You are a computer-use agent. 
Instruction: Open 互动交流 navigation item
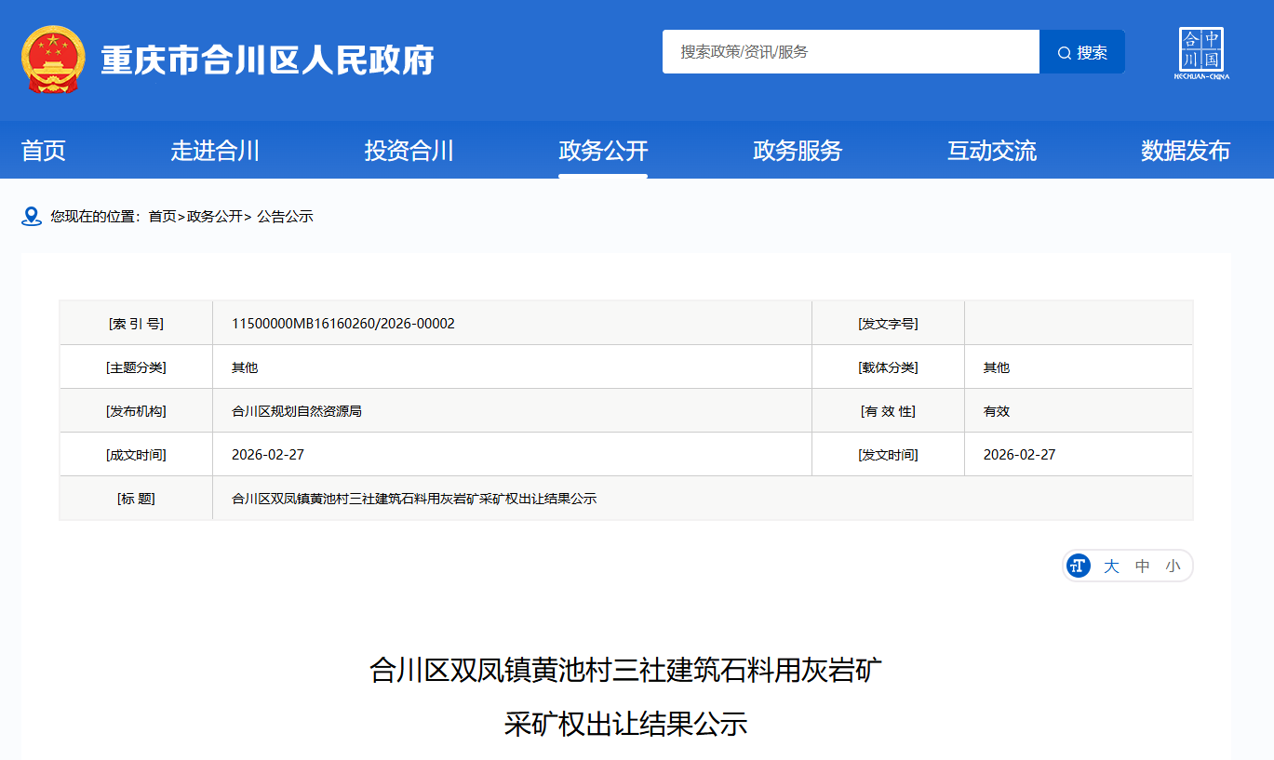click(991, 151)
